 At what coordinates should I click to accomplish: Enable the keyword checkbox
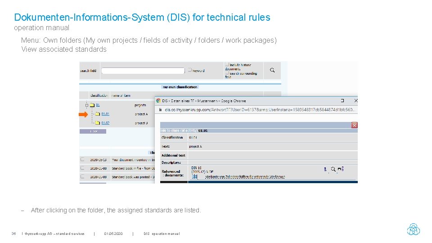coord(190,70)
